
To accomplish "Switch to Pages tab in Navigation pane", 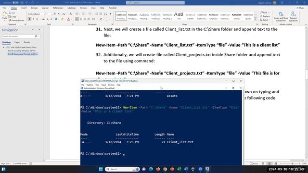I will 17,42.
